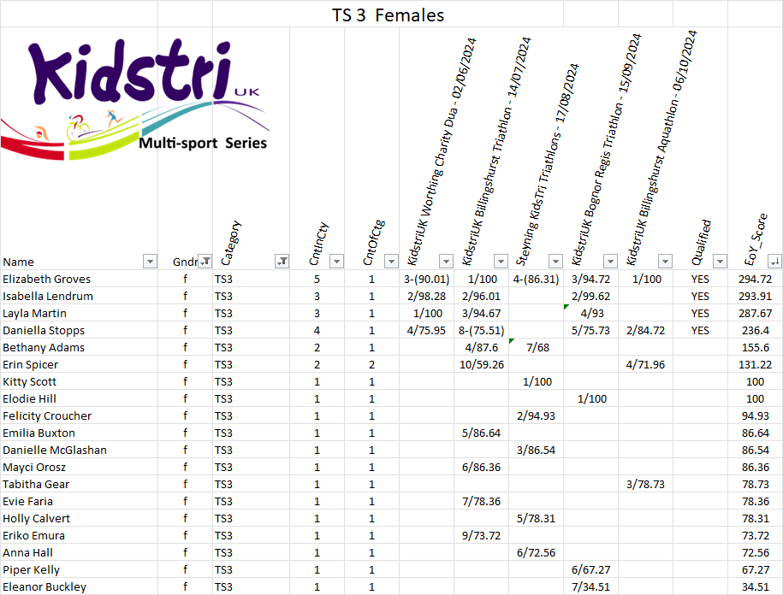Open filter for Bognor Regis Triathlon column
Image resolution: width=783 pixels, height=595 pixels.
pos(610,262)
